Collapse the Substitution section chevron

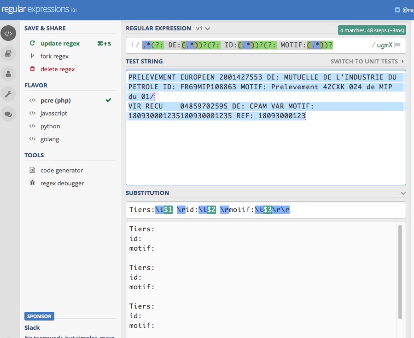[403, 193]
